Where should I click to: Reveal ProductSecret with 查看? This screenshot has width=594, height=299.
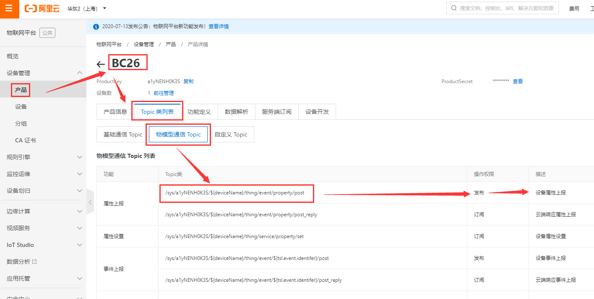(518, 81)
